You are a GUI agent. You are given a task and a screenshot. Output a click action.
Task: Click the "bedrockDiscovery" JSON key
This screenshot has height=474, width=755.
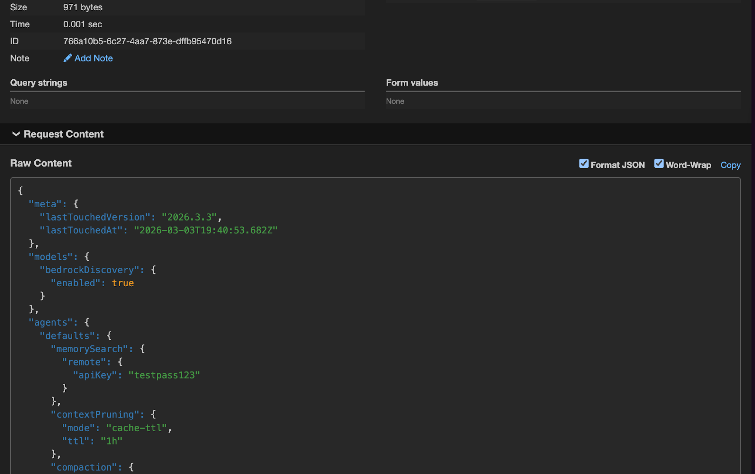90,270
